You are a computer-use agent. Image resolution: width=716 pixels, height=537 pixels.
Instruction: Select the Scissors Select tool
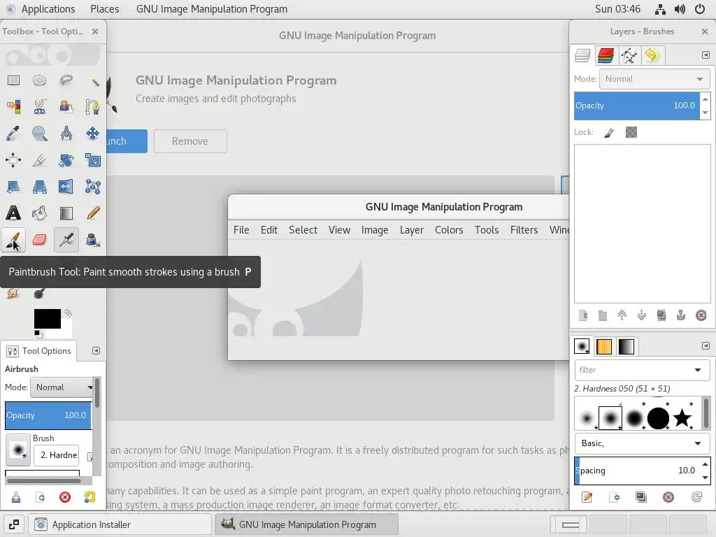pyautogui.click(x=39, y=107)
